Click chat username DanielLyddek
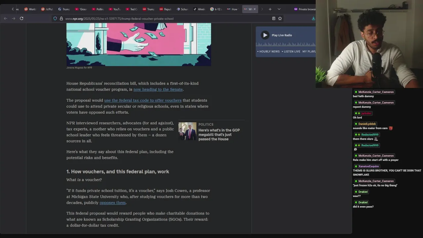The height and width of the screenshot is (238, 423). click(x=367, y=124)
